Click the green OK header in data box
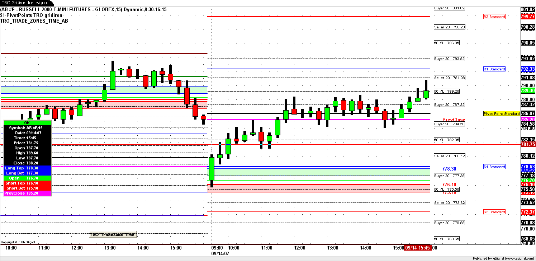The image size is (536, 261). (27, 123)
